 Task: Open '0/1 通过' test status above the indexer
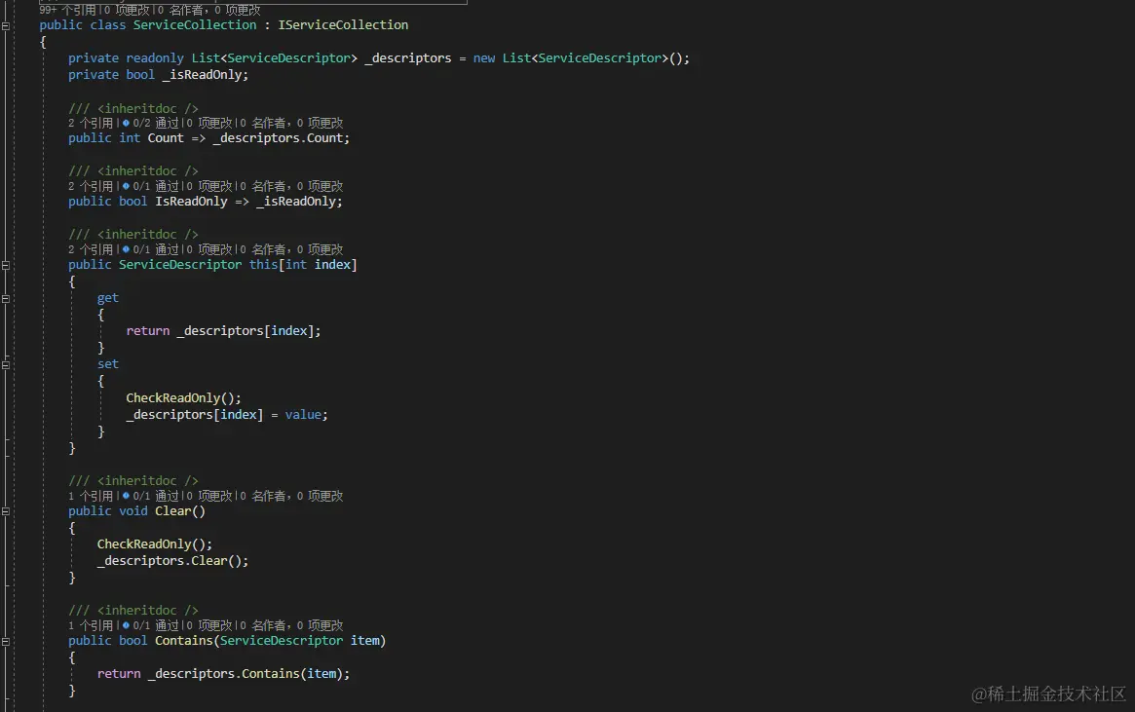pyautogui.click(x=150, y=249)
